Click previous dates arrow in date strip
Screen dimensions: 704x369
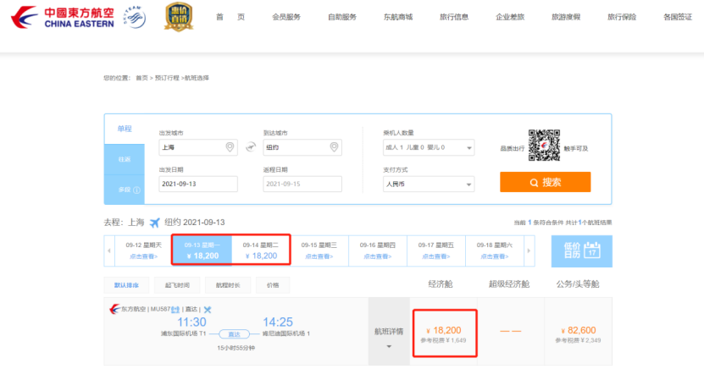[x=109, y=250]
